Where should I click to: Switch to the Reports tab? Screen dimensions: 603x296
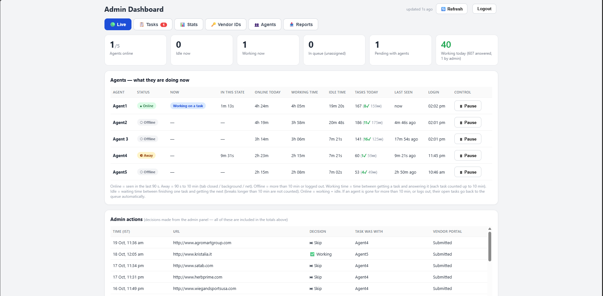[301, 24]
